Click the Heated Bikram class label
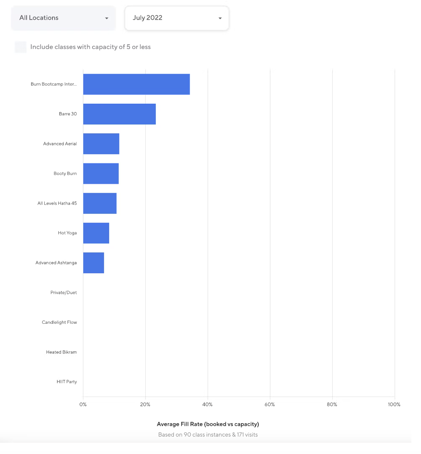This screenshot has width=421, height=454. (61, 352)
